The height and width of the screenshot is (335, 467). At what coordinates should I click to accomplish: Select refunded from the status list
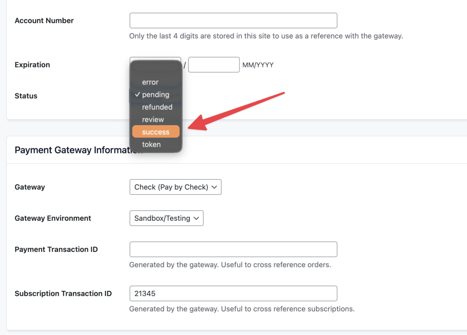[157, 107]
